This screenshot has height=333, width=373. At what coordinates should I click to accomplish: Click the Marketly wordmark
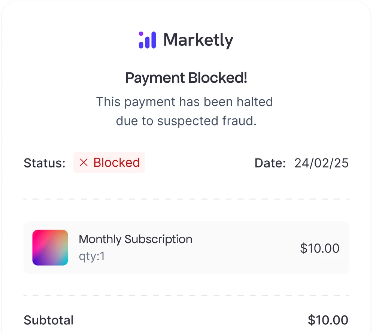pos(198,40)
